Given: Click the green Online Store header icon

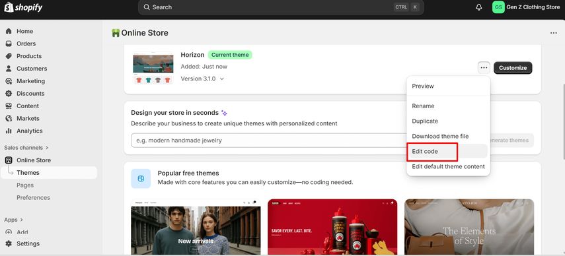Looking at the screenshot, I should click(x=116, y=33).
